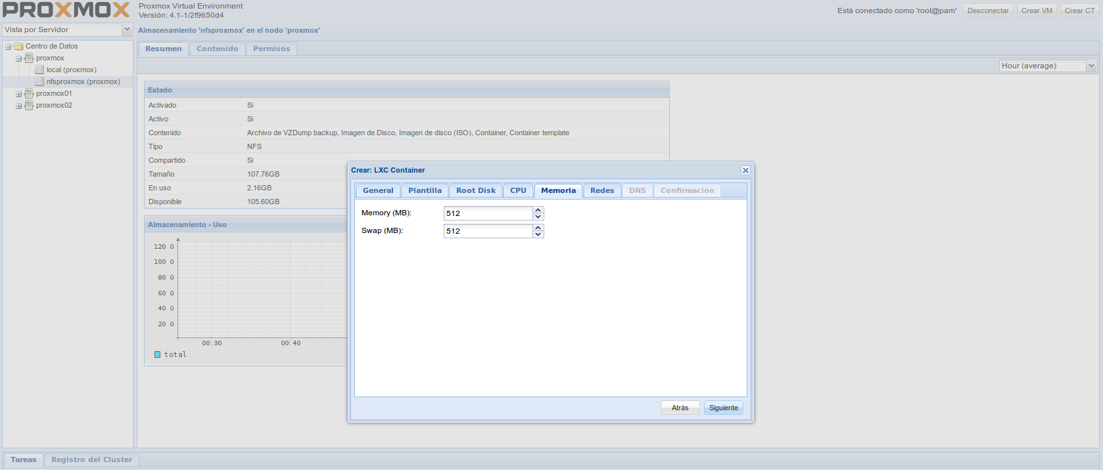
Task: Click the Siguiente button
Action: point(723,408)
